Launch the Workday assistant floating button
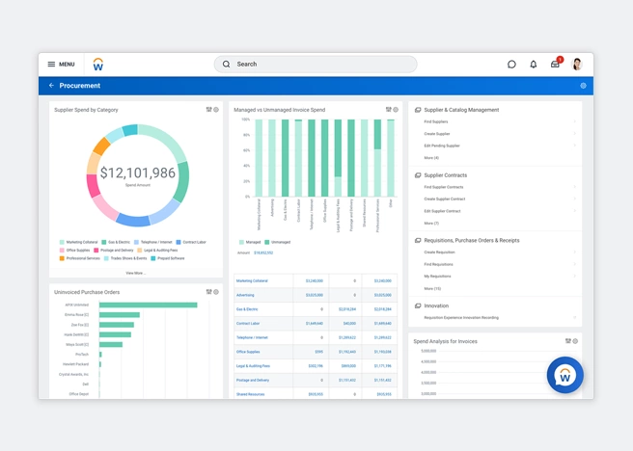Image resolution: width=633 pixels, height=451 pixels. (x=564, y=376)
